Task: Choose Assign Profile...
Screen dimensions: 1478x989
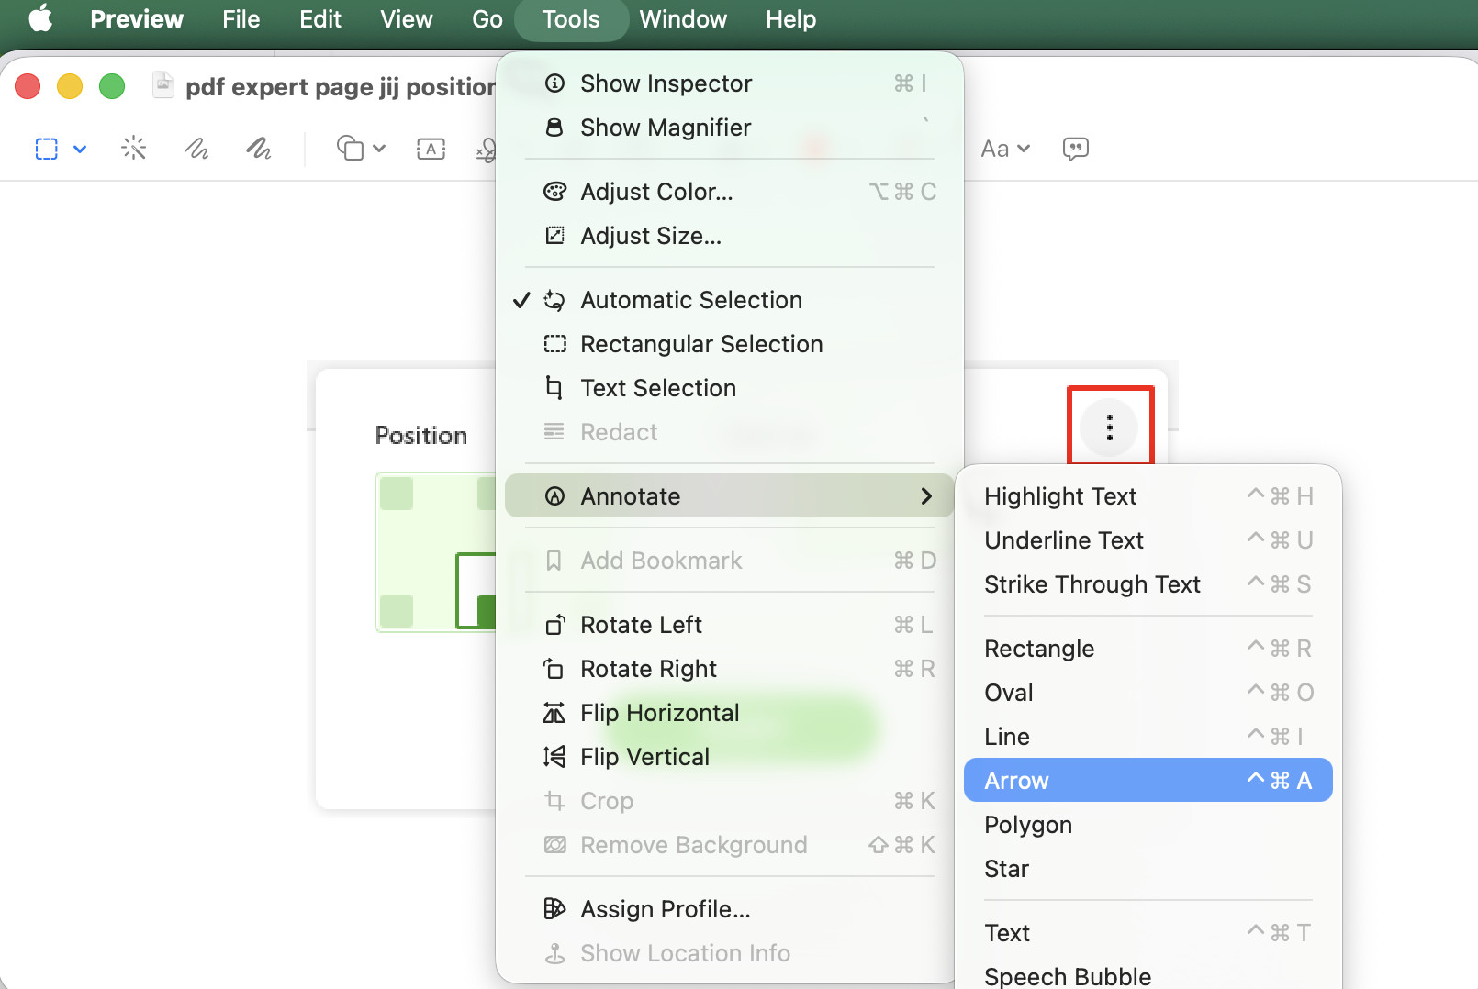Action: tap(730, 909)
